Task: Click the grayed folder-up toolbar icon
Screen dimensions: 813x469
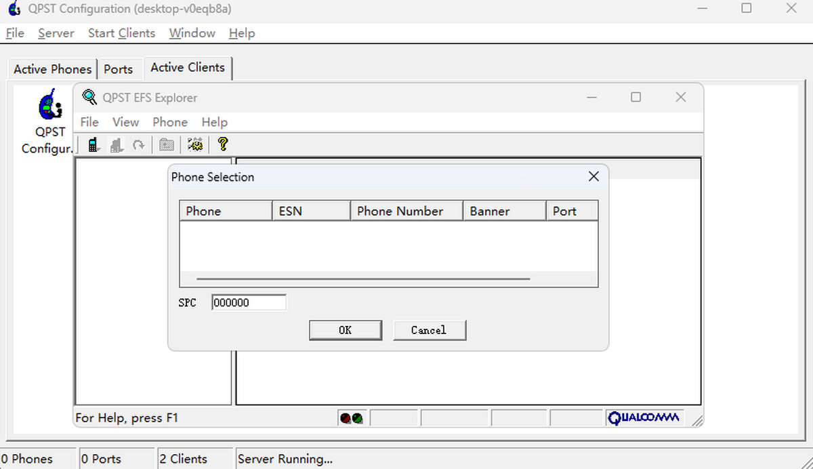Action: click(167, 144)
